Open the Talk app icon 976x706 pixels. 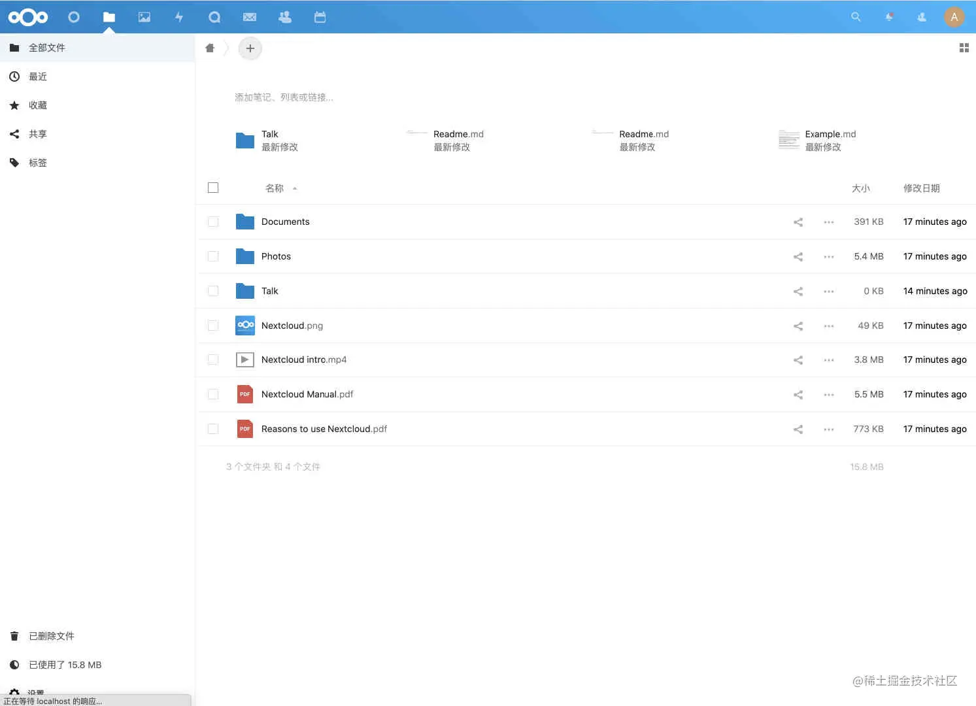214,17
